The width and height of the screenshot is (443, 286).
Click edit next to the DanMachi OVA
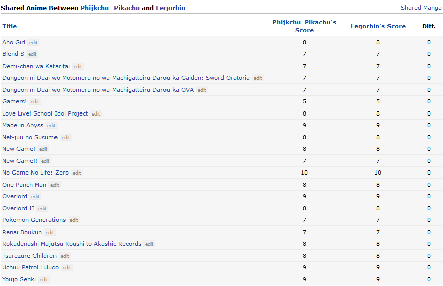pos(202,90)
